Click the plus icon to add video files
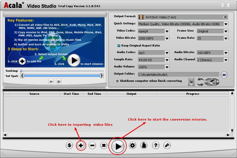Screen dimensions: 237x158 (81, 145)
